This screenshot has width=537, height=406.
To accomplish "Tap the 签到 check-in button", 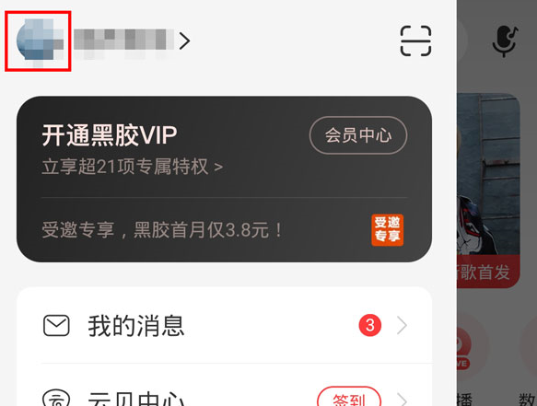I will [349, 397].
